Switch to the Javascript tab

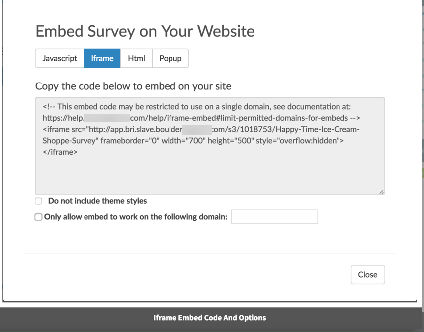[x=60, y=58]
